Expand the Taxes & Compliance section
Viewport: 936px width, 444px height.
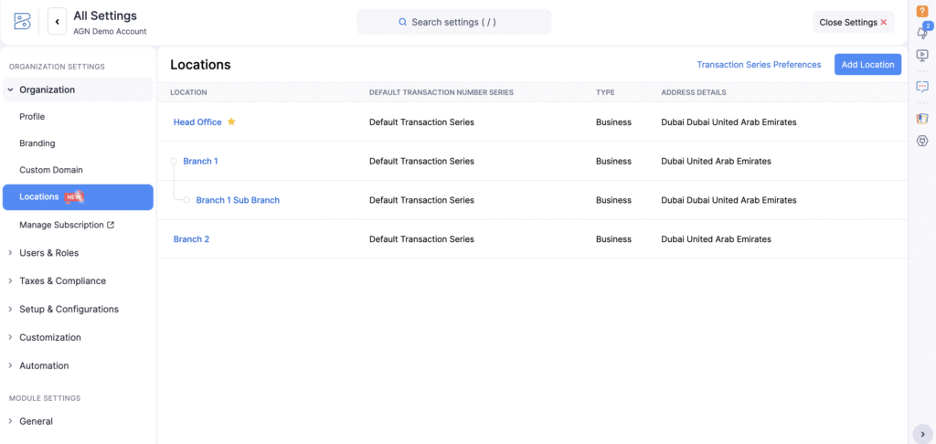click(62, 281)
